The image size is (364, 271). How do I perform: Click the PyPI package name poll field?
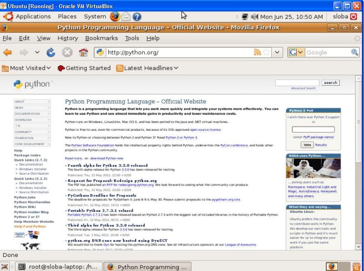313,129
